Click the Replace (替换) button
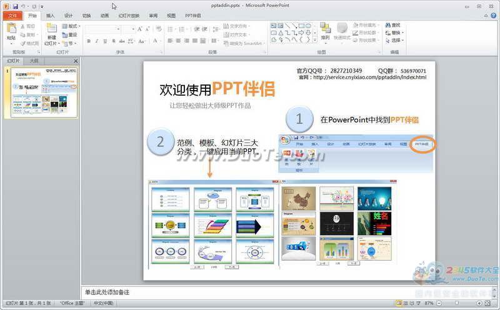This screenshot has width=500, height=310. pyautogui.click(x=394, y=33)
